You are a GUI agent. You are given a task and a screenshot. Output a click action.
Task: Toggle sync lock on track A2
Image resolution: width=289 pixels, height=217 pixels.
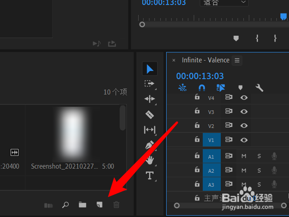click(x=229, y=170)
